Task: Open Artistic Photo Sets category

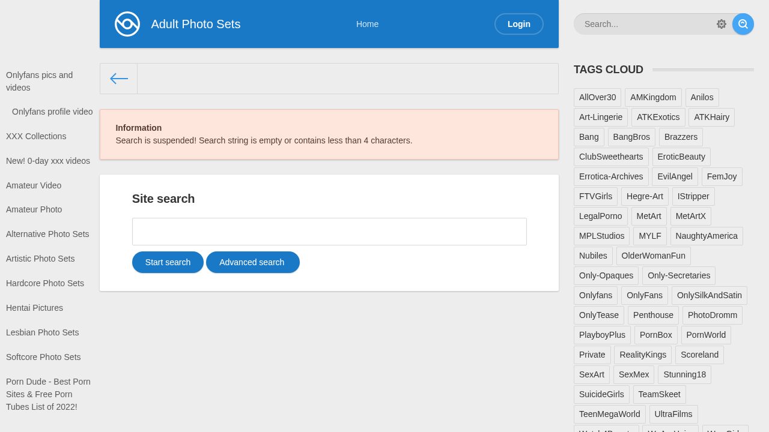Action: click(x=40, y=259)
